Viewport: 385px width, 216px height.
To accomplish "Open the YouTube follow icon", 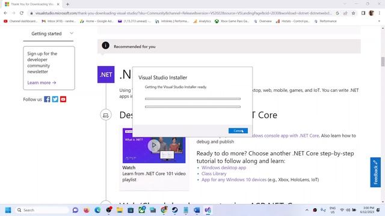I will coord(63,99).
